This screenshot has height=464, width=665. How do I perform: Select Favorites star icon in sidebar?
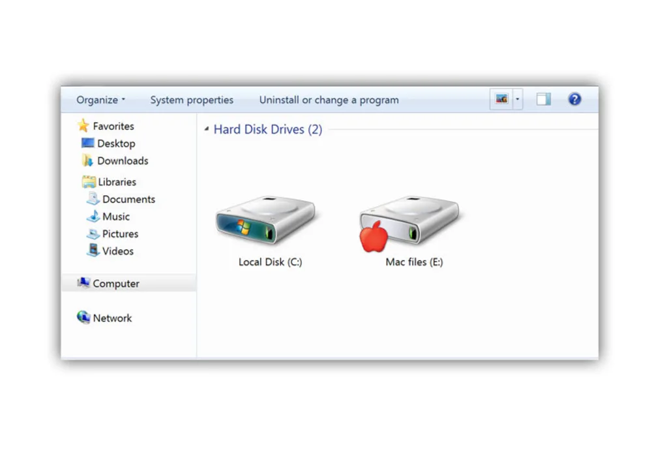coord(83,126)
